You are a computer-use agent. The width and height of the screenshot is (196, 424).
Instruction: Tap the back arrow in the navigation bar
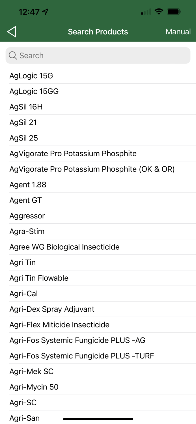[x=12, y=31]
